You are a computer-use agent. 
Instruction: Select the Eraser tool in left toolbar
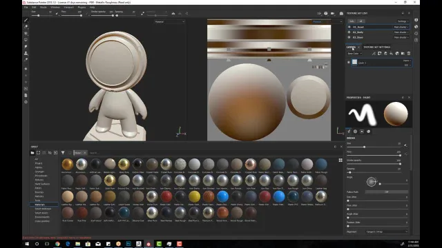point(26,27)
